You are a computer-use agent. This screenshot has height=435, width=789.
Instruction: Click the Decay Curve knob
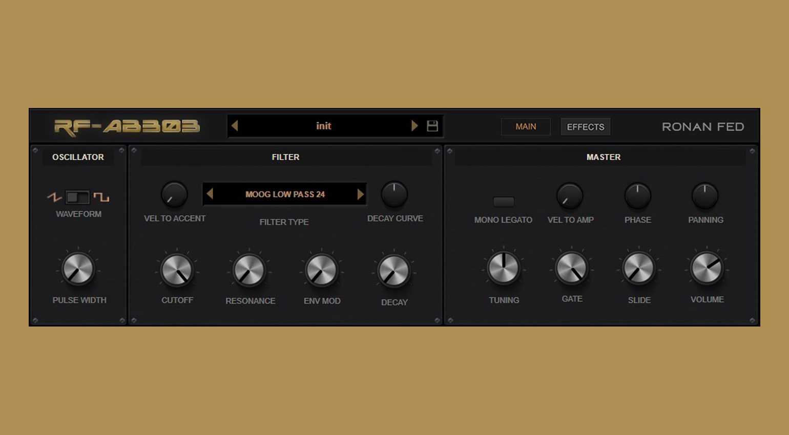coord(394,194)
